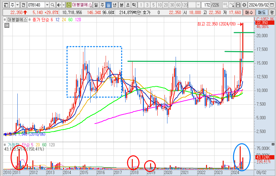Click the current price 22,350 in quote bar
This screenshot has width=276, height=176.
coord(16,12)
